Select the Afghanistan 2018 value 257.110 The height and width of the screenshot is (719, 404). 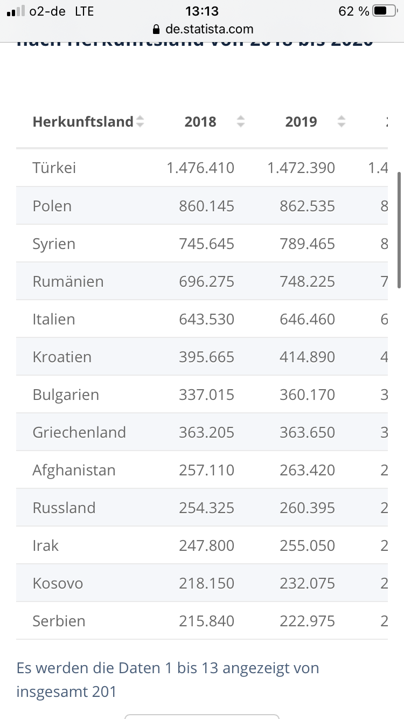point(207,470)
